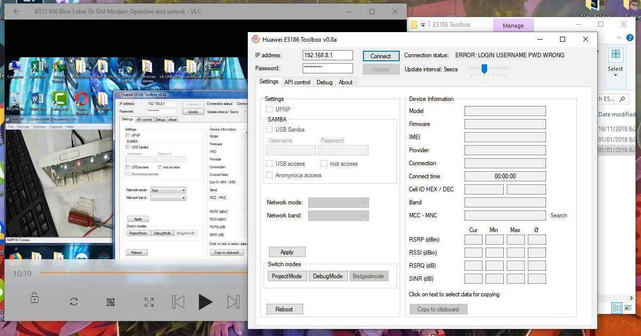This screenshot has height=336, width=641.
Task: Open the Network mode dropdown
Action: 338,202
